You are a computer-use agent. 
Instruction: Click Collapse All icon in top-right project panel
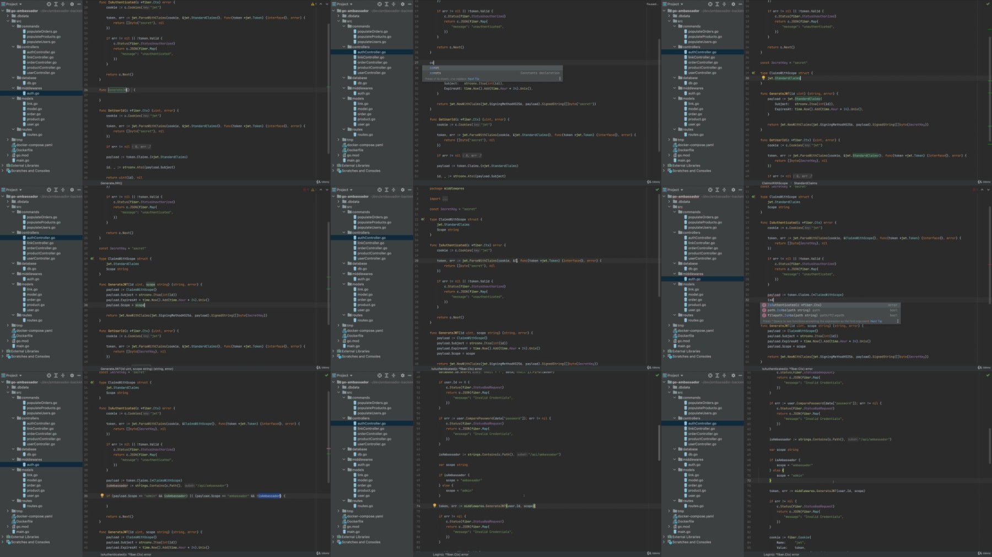coord(724,4)
